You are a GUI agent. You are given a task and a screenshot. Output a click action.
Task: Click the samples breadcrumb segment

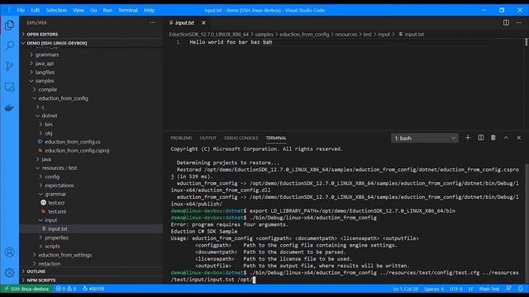(x=264, y=34)
